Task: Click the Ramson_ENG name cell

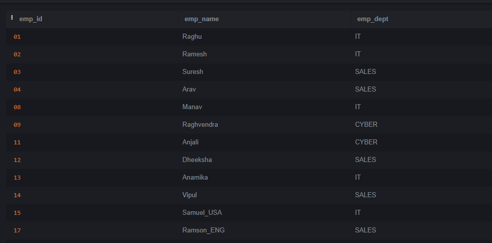Action: [x=203, y=230]
